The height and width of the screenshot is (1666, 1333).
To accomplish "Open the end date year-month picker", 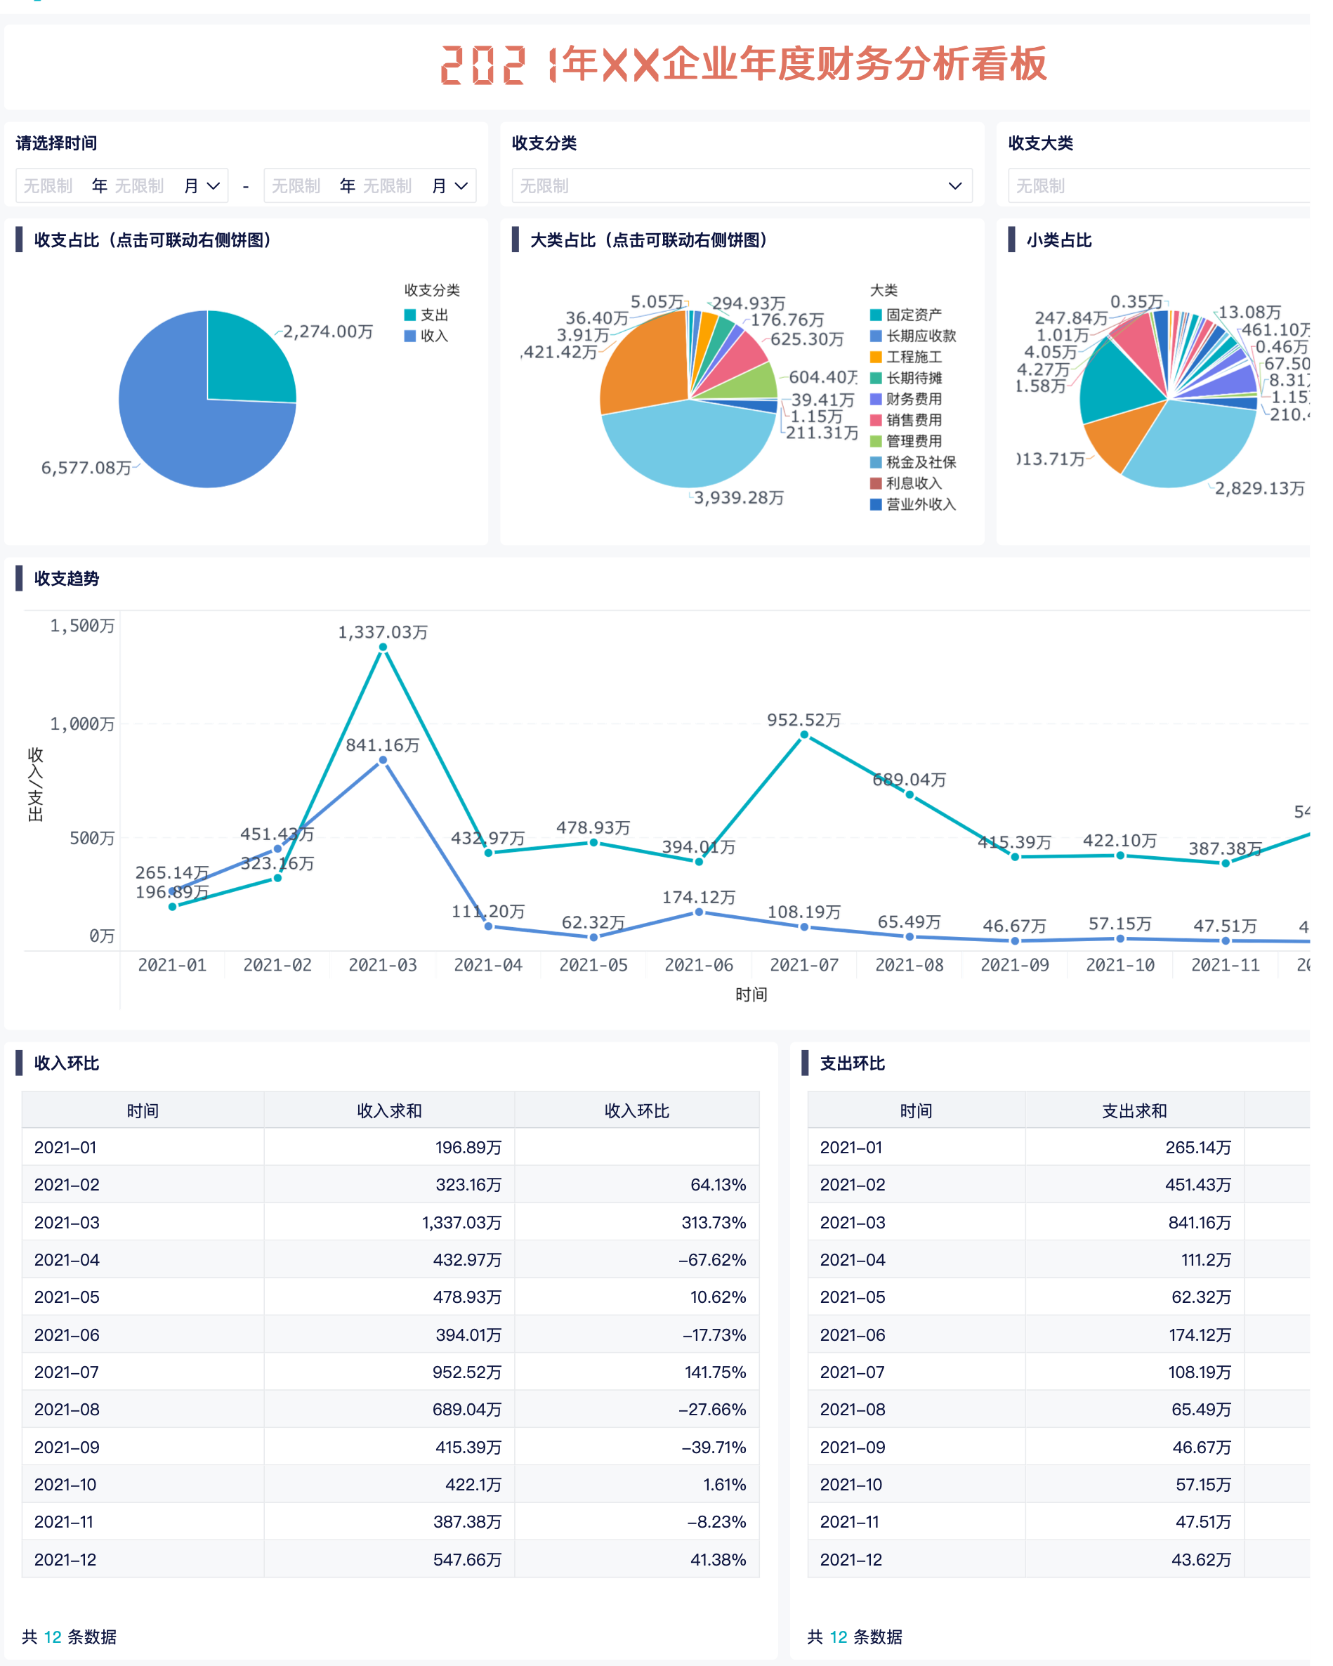I will coord(369,185).
